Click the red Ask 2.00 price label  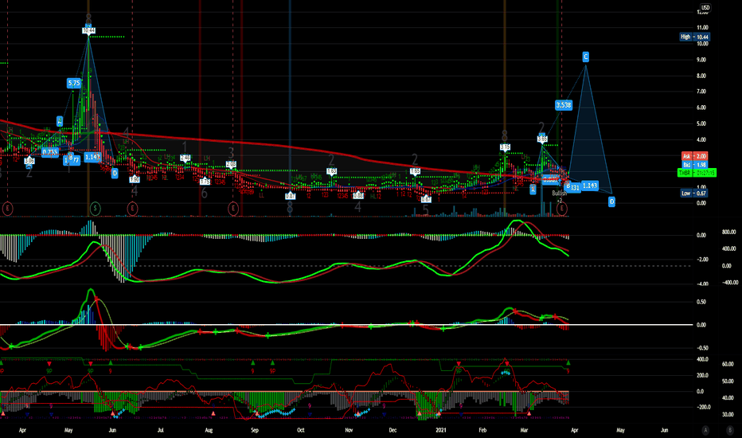[695, 156]
